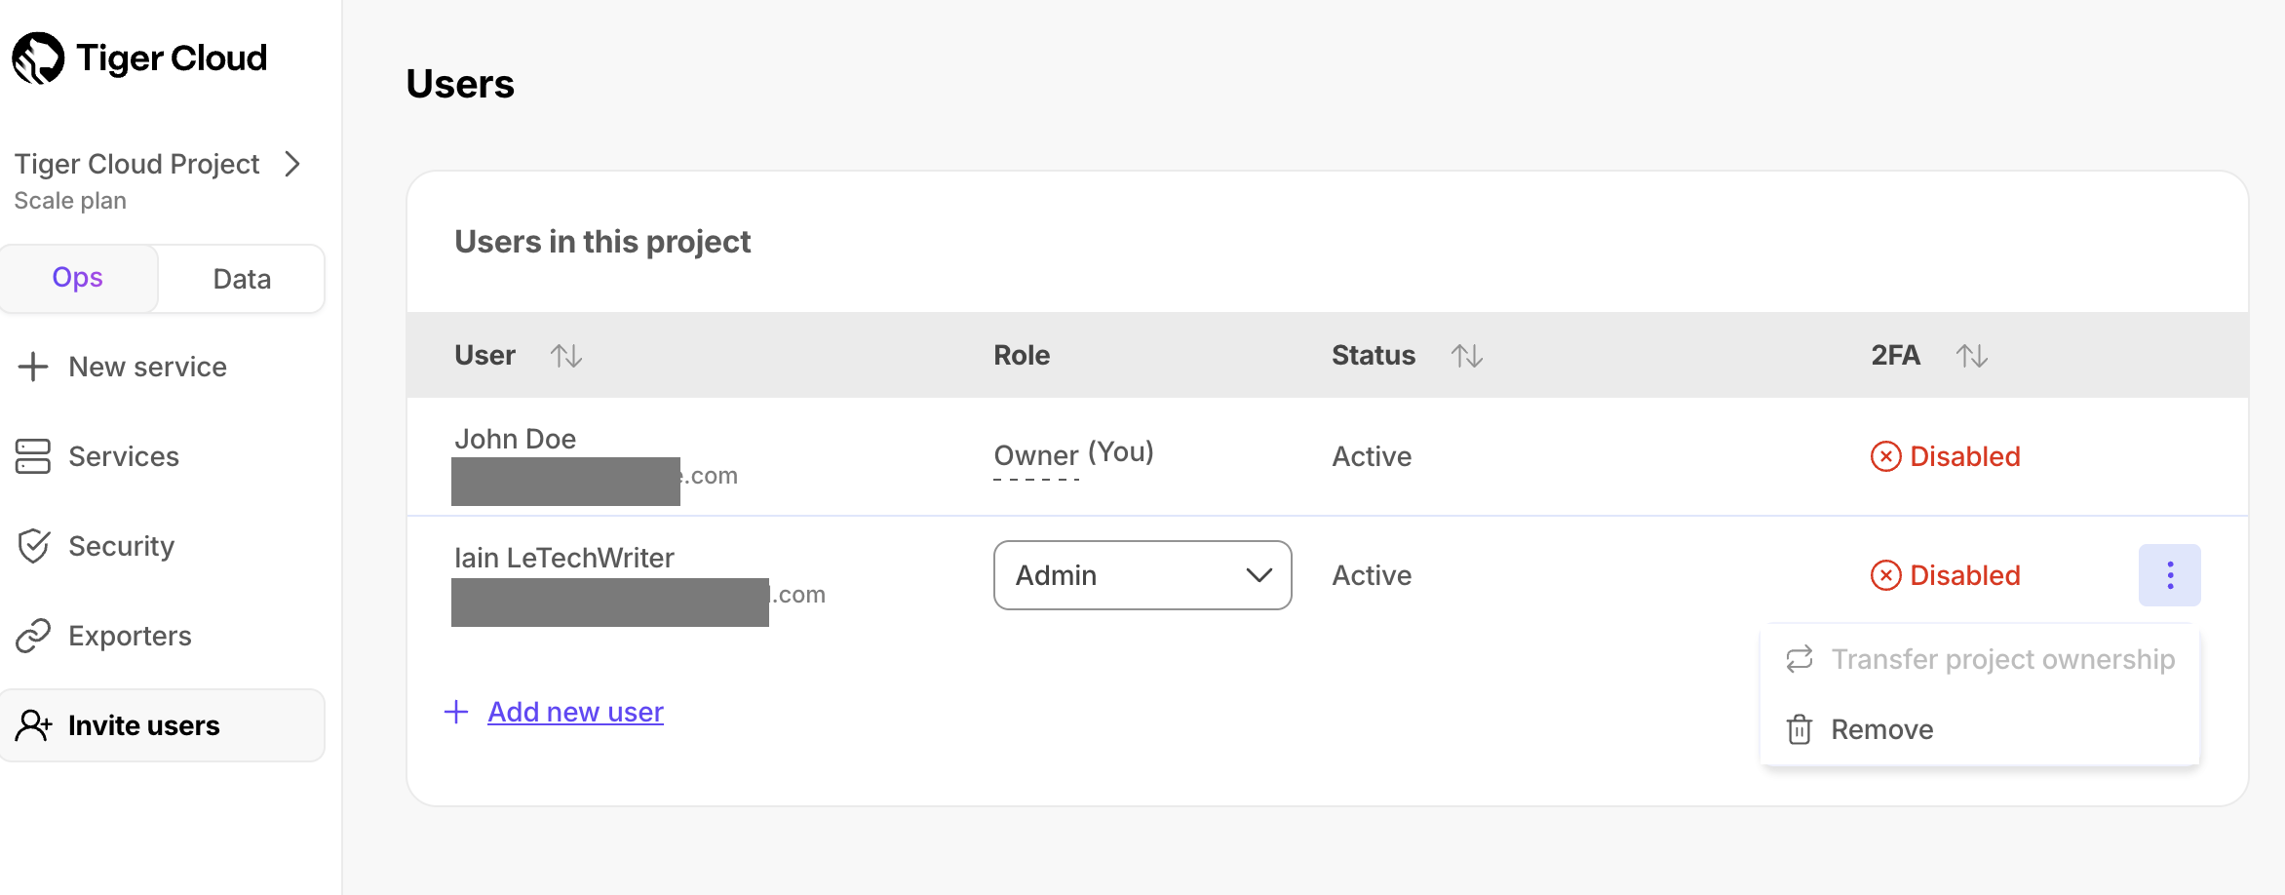
Task: Sort the table by 2FA column
Action: pos(1971,356)
